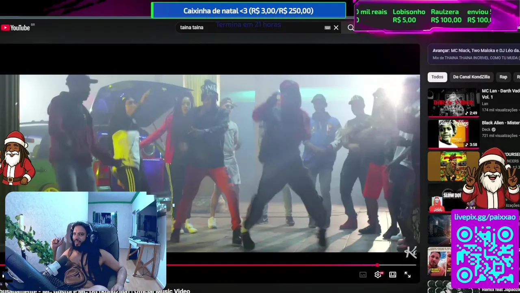Open the 'MC Lan - Darth Vader' title
Screen dimensions: 520x293
point(500,94)
